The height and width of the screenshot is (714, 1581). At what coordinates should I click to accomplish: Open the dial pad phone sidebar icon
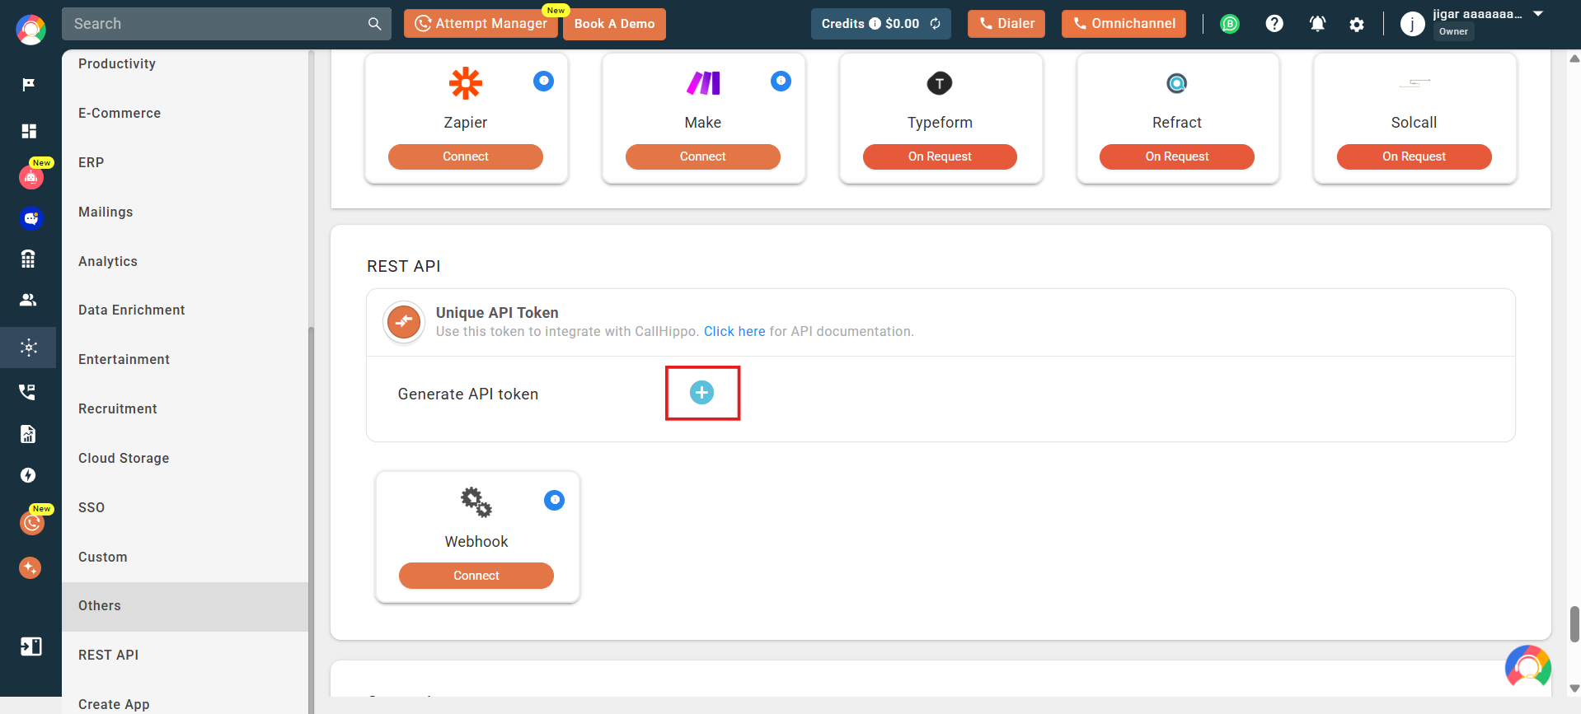tap(28, 259)
